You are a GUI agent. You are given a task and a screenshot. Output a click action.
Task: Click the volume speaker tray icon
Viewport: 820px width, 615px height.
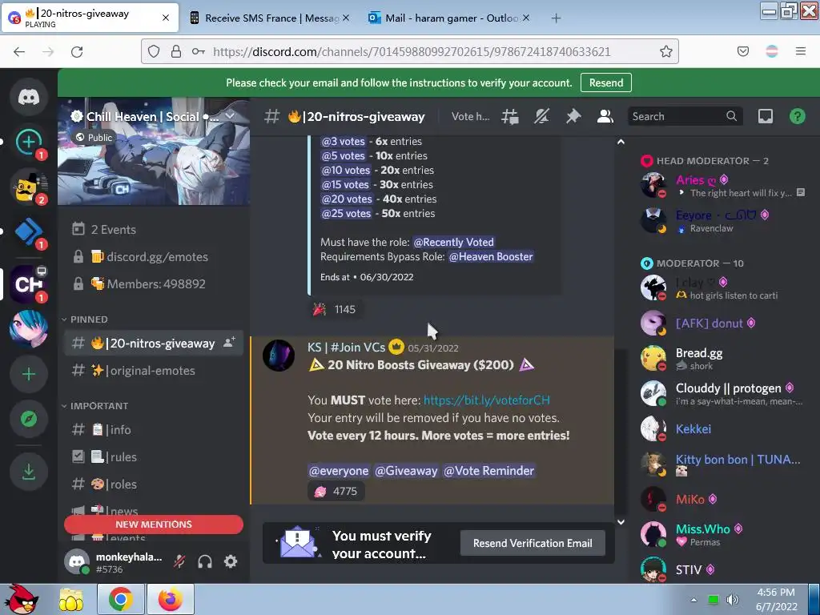coord(732,599)
